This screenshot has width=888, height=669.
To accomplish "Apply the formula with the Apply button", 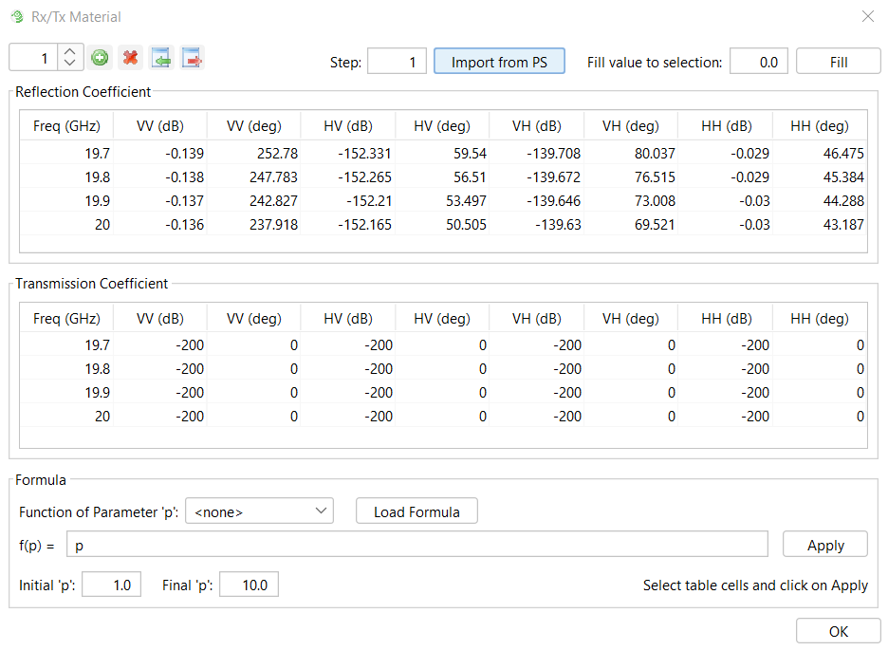I will [x=824, y=545].
